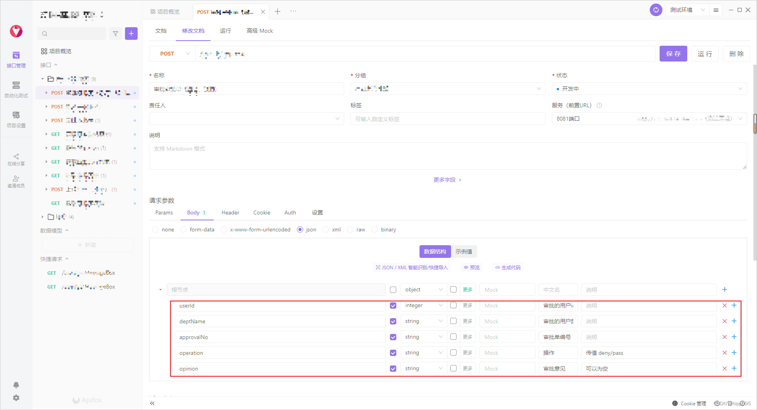The width and height of the screenshot is (757, 410).
Task: Toggle required checkbox for opinion
Action: click(393, 369)
